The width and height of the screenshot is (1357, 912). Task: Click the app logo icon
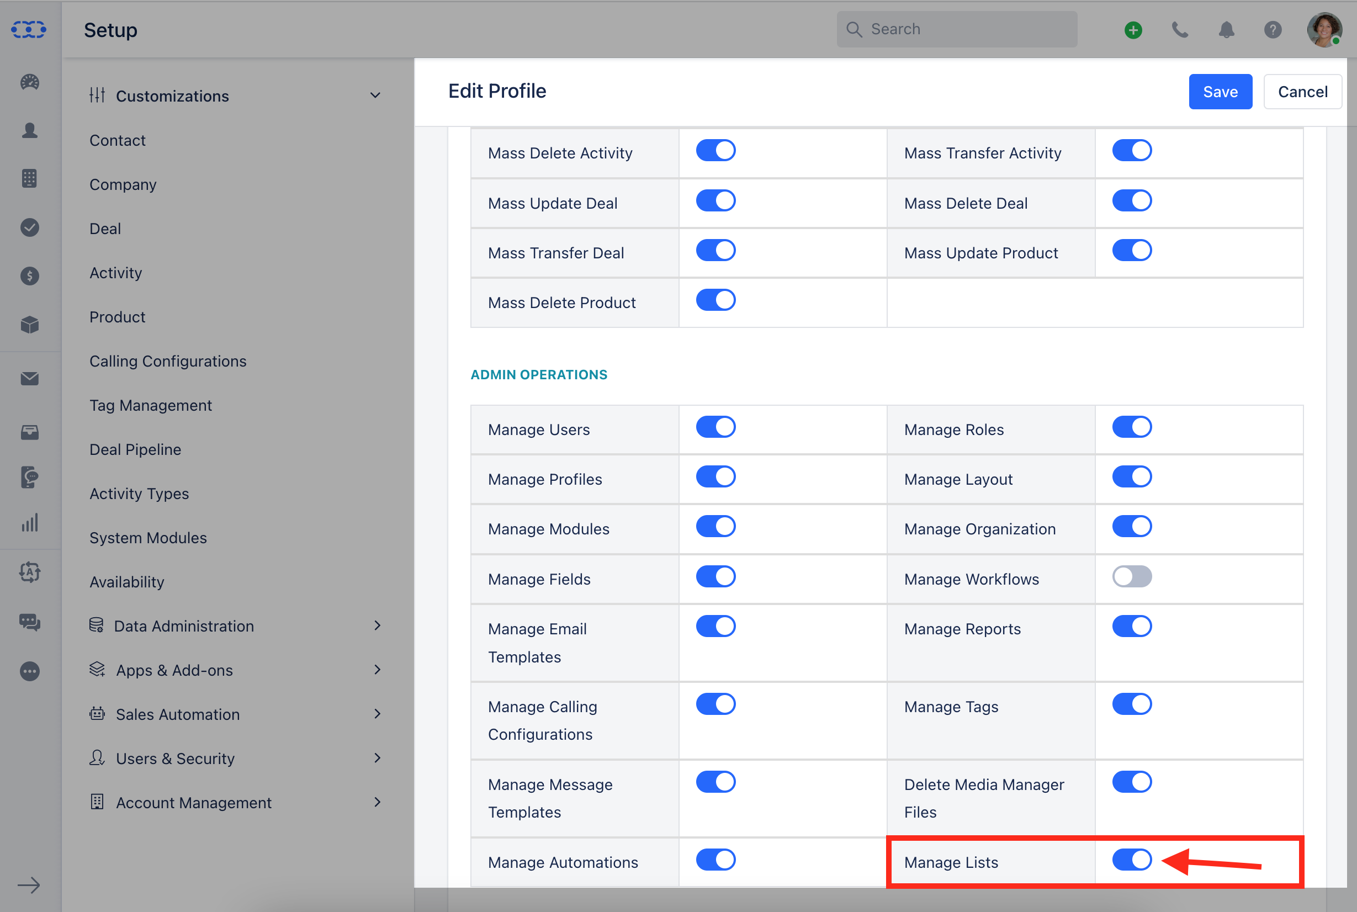pos(29,30)
